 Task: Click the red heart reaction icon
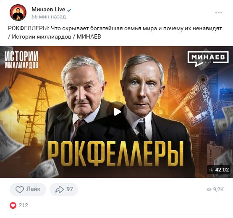pyautogui.click(x=13, y=205)
